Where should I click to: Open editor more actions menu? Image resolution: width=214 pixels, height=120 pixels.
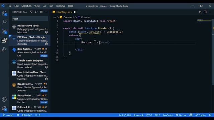[210, 12]
